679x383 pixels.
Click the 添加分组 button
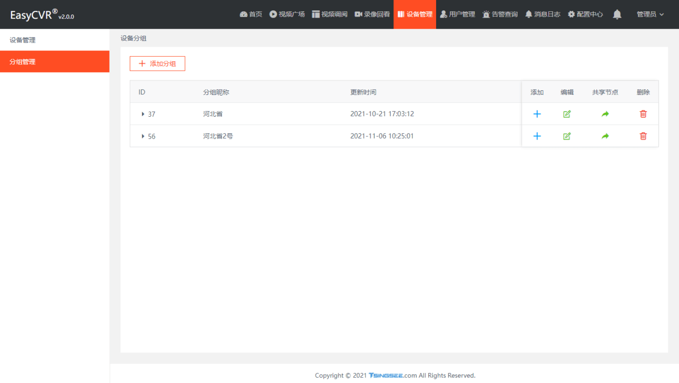tap(157, 64)
